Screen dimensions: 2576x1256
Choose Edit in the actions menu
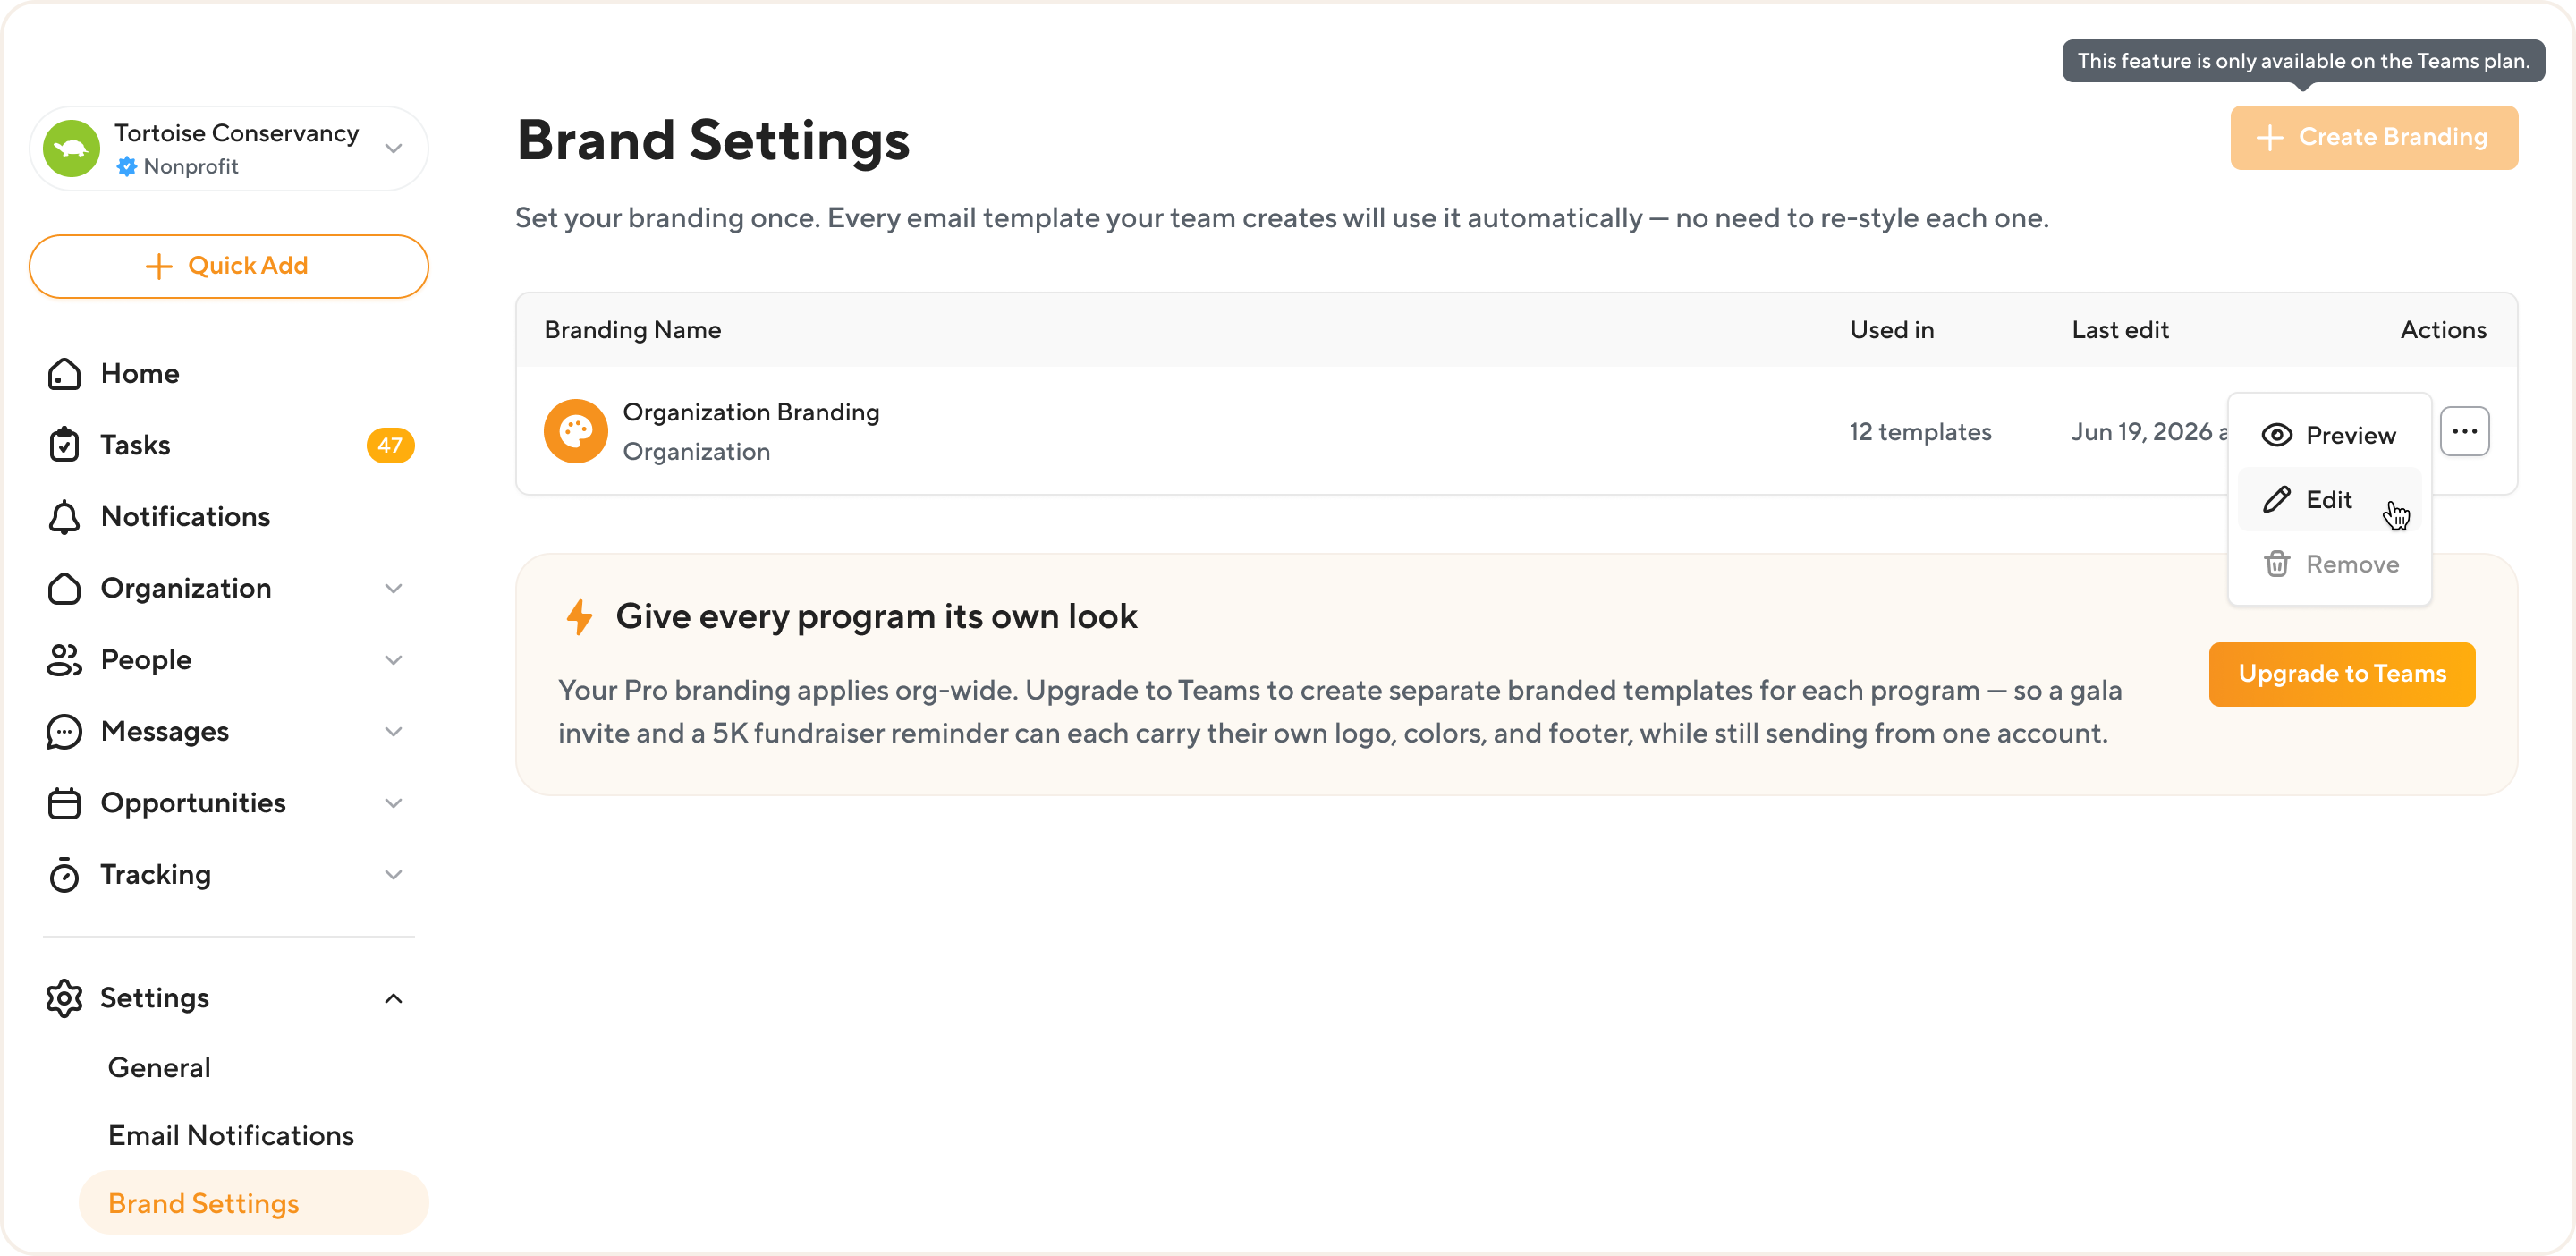coord(2329,499)
